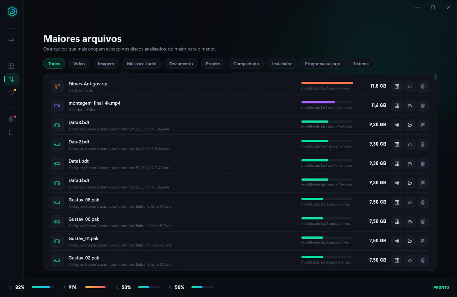Open folder for Filmes-Antigos.zip
This screenshot has width=457, height=297.
tap(410, 86)
